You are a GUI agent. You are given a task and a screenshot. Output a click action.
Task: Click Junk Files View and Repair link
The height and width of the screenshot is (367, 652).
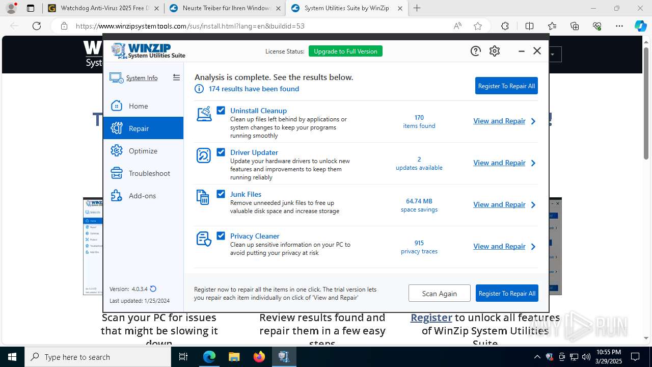499,204
